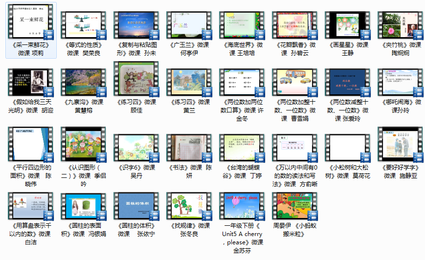Click the 《哪吒闹海》微课 孙玲 video icon
Viewport: 425px width, 260px height.
[400, 83]
